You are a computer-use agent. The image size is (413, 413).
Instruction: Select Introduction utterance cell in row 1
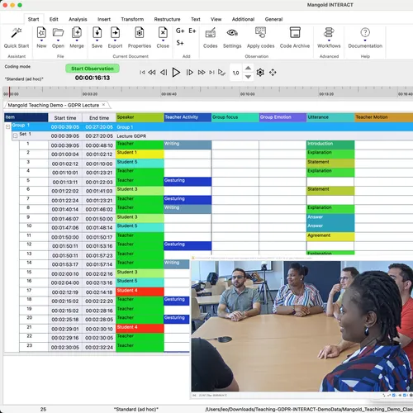coord(330,145)
